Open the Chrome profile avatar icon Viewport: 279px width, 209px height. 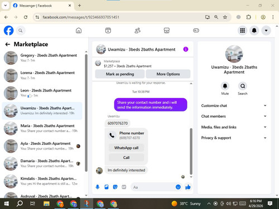click(263, 17)
